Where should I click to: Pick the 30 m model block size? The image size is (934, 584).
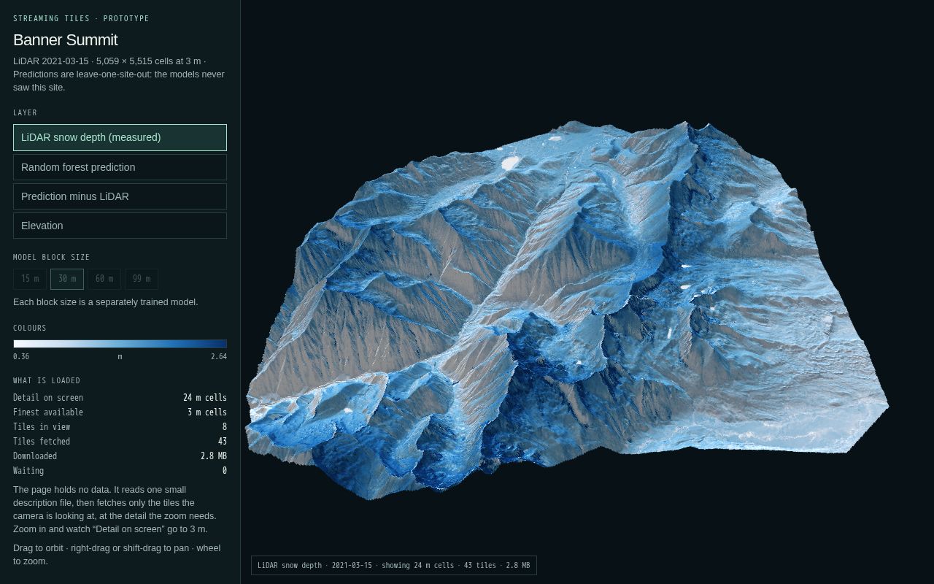coord(67,279)
